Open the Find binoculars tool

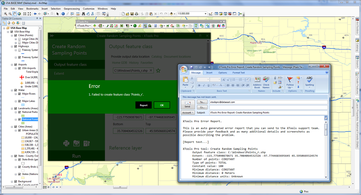83,14
